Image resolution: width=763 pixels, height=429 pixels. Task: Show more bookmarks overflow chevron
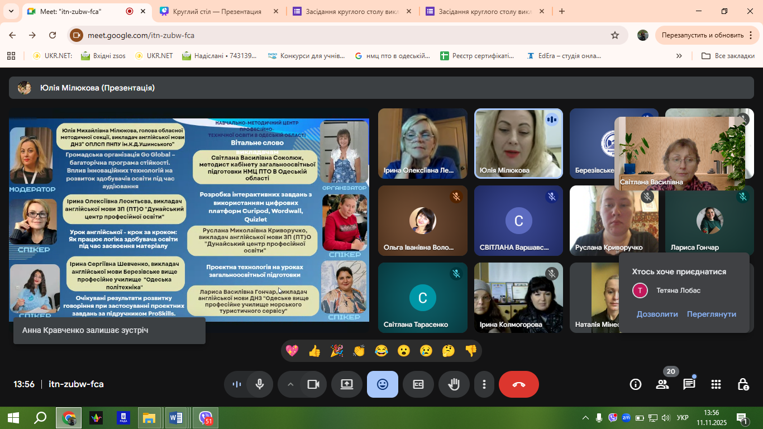[x=679, y=56]
